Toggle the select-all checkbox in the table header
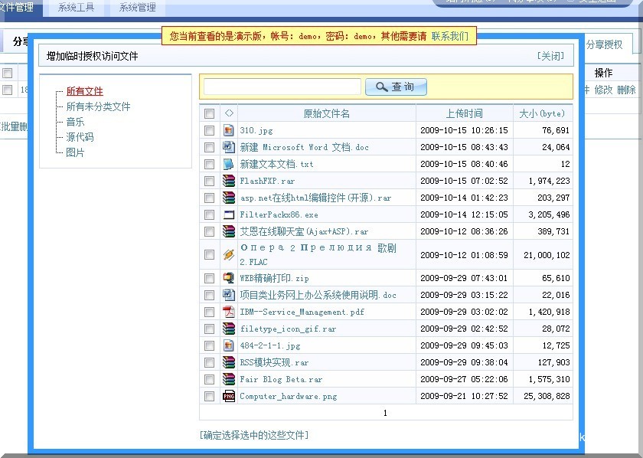The height and width of the screenshot is (458, 643). [209, 113]
